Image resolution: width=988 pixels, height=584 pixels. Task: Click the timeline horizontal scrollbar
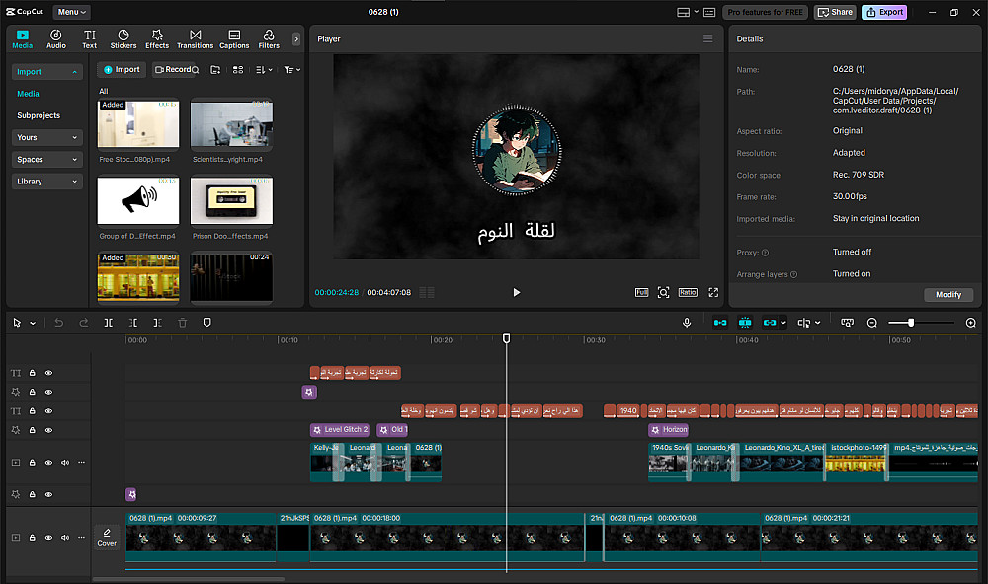coord(189,579)
